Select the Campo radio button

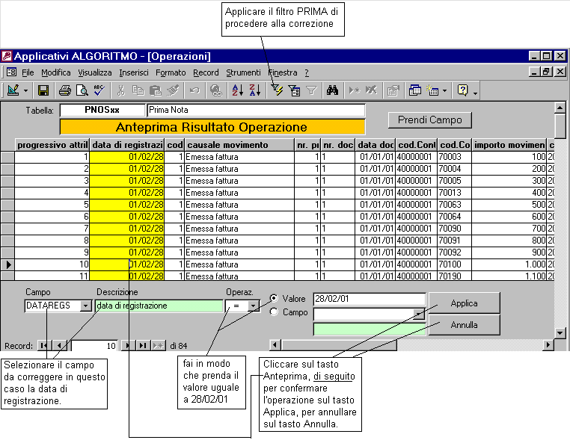click(274, 312)
